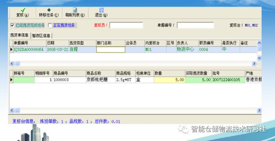
Task: Click the 实际拣货数量 column header
Action: pos(198,73)
